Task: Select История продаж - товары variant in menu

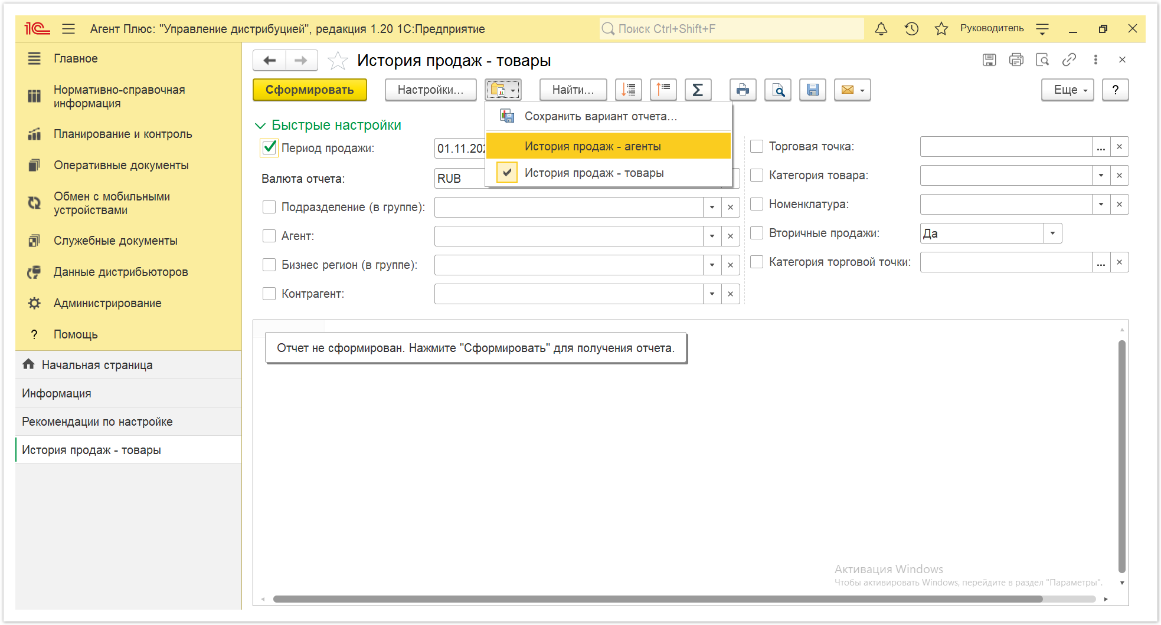Action: 609,173
